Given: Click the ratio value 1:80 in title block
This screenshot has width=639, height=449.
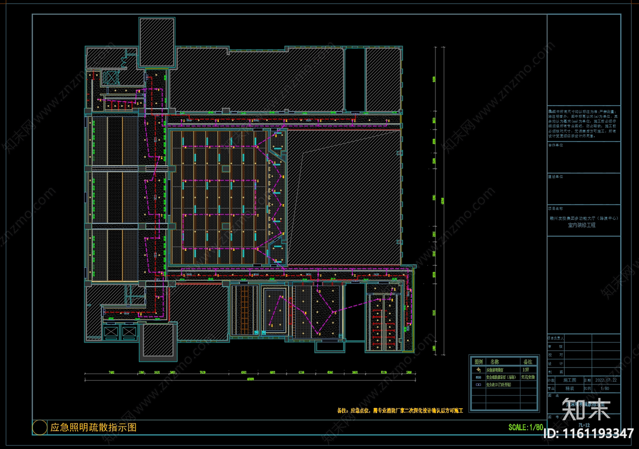Looking at the screenshot, I should click(605, 388).
